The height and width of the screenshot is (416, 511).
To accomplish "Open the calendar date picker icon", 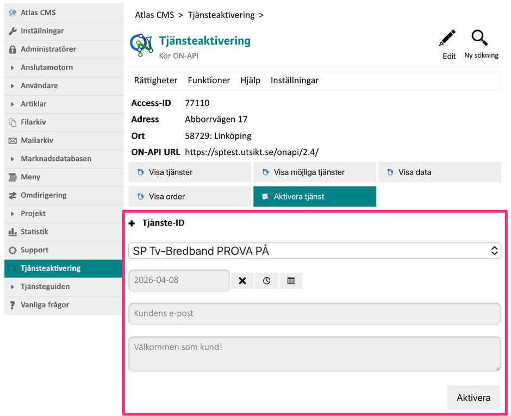I will [291, 281].
